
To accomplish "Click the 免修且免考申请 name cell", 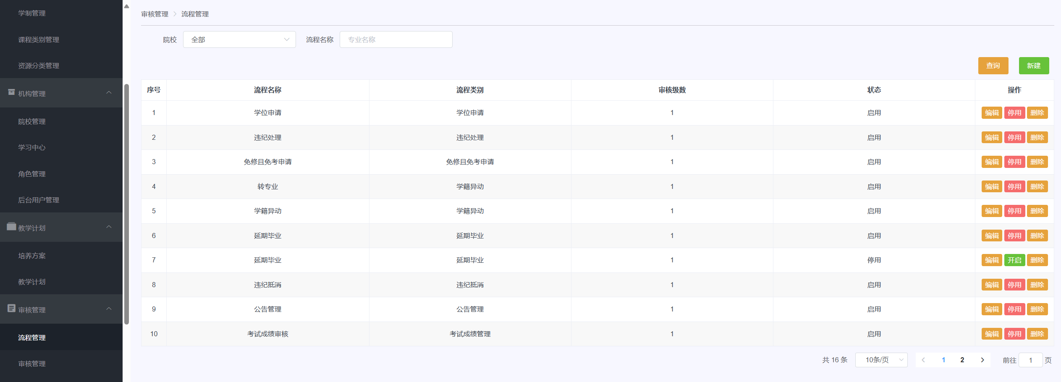I will click(x=267, y=162).
